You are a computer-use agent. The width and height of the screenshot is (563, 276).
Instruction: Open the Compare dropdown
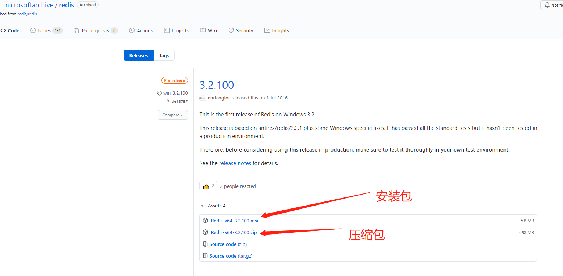coord(173,115)
